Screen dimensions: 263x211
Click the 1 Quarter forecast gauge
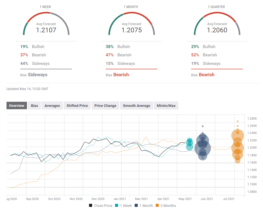[x=217, y=25]
